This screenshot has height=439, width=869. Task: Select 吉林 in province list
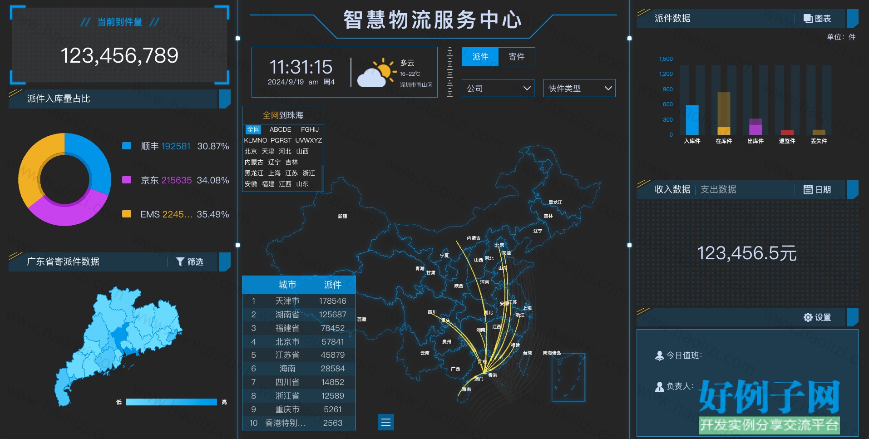(x=291, y=163)
